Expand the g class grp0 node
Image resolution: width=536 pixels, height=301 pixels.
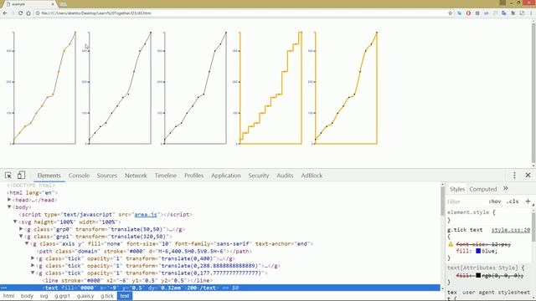(x=21, y=229)
